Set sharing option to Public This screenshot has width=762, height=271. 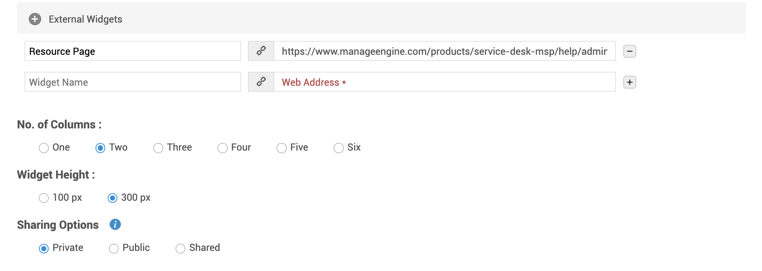[x=114, y=248]
